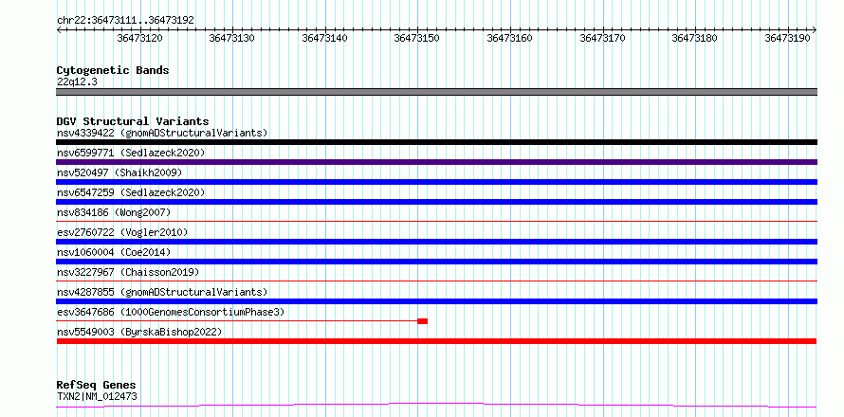Click the black nsv4339422 variant bar

pos(436,142)
